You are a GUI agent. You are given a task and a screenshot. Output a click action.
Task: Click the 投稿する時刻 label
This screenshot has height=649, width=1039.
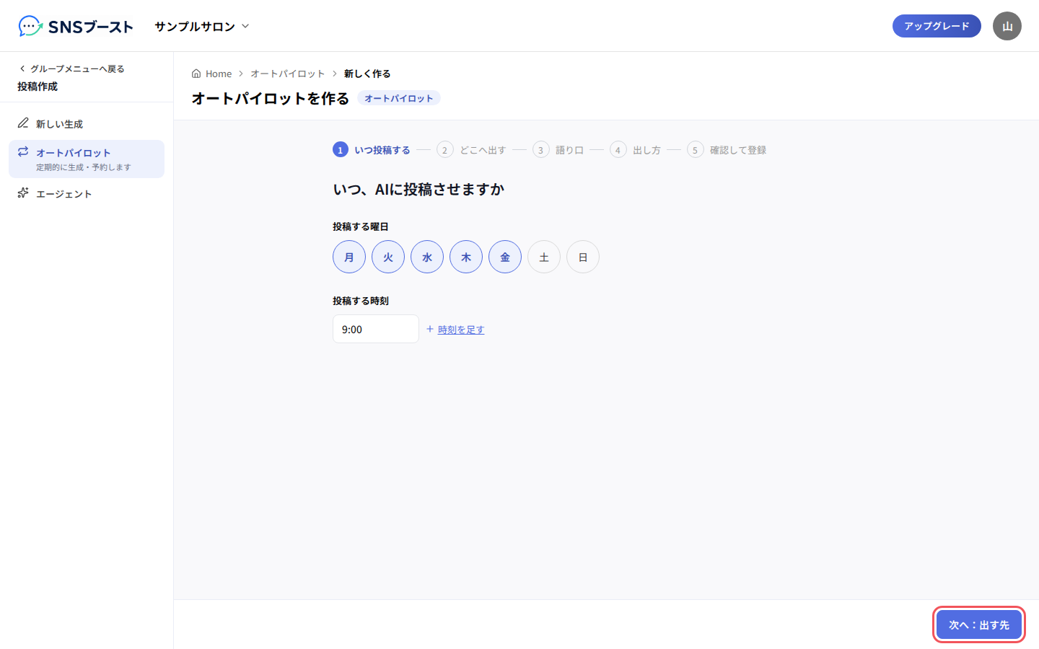pyautogui.click(x=361, y=301)
